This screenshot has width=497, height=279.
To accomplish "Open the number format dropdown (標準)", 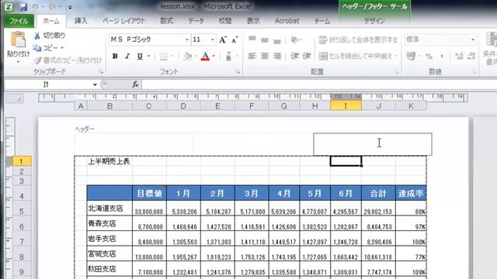I will click(473, 40).
